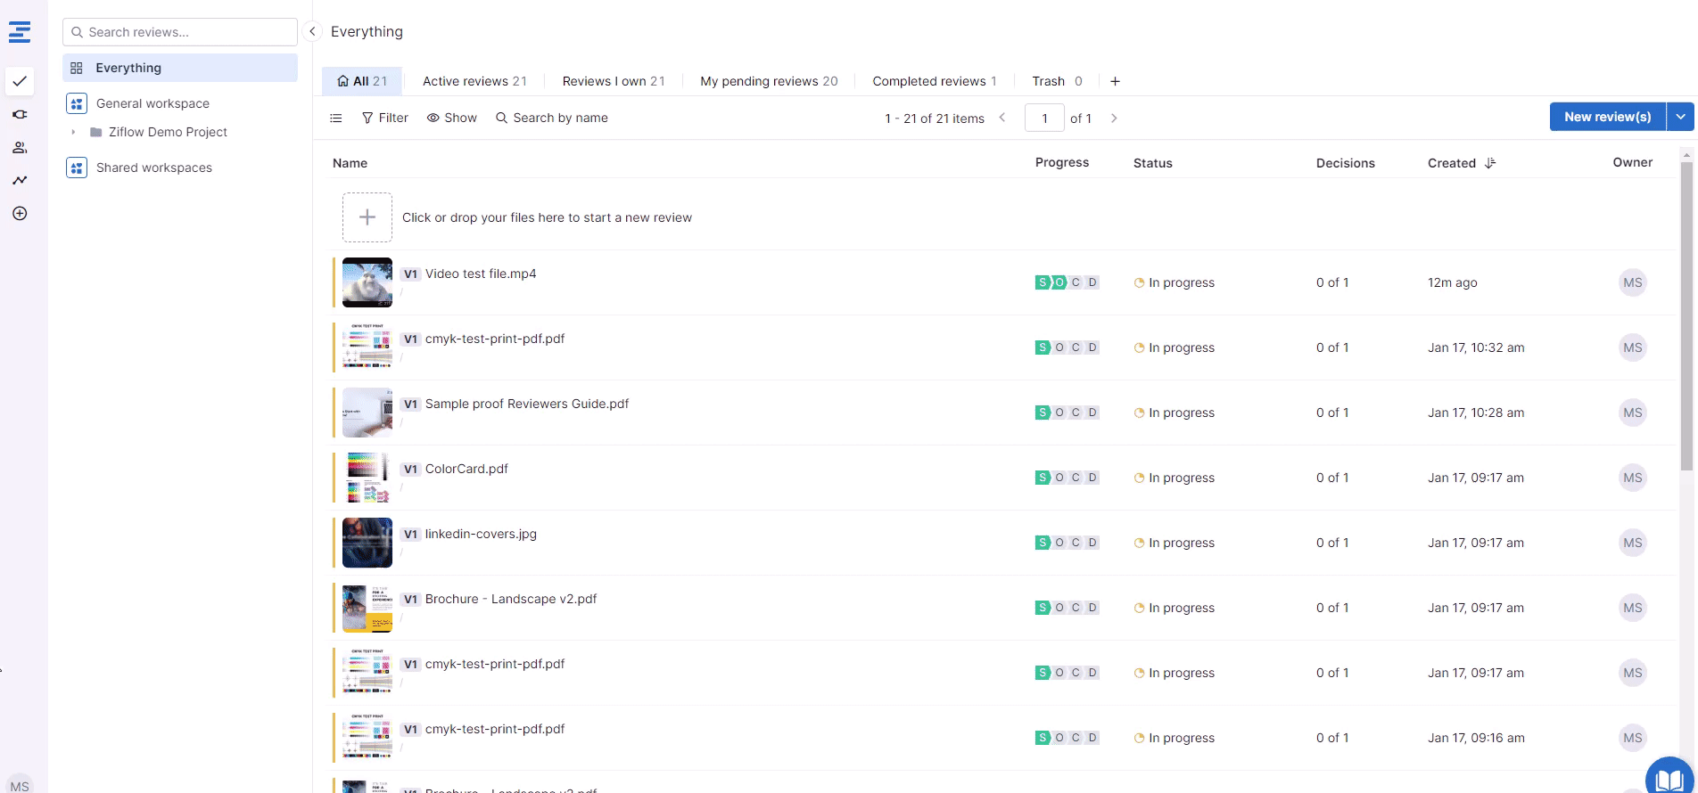Viewport: 1698px width, 793px height.
Task: Open the Filter options
Action: pyautogui.click(x=385, y=118)
